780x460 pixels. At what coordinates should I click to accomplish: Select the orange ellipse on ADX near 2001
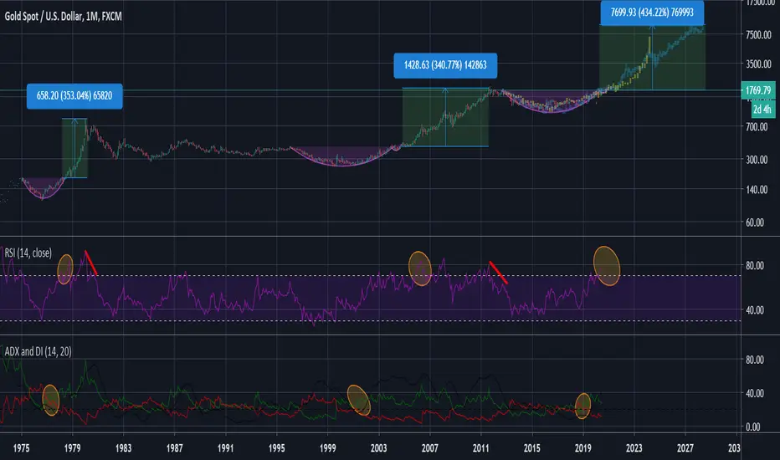pos(359,400)
